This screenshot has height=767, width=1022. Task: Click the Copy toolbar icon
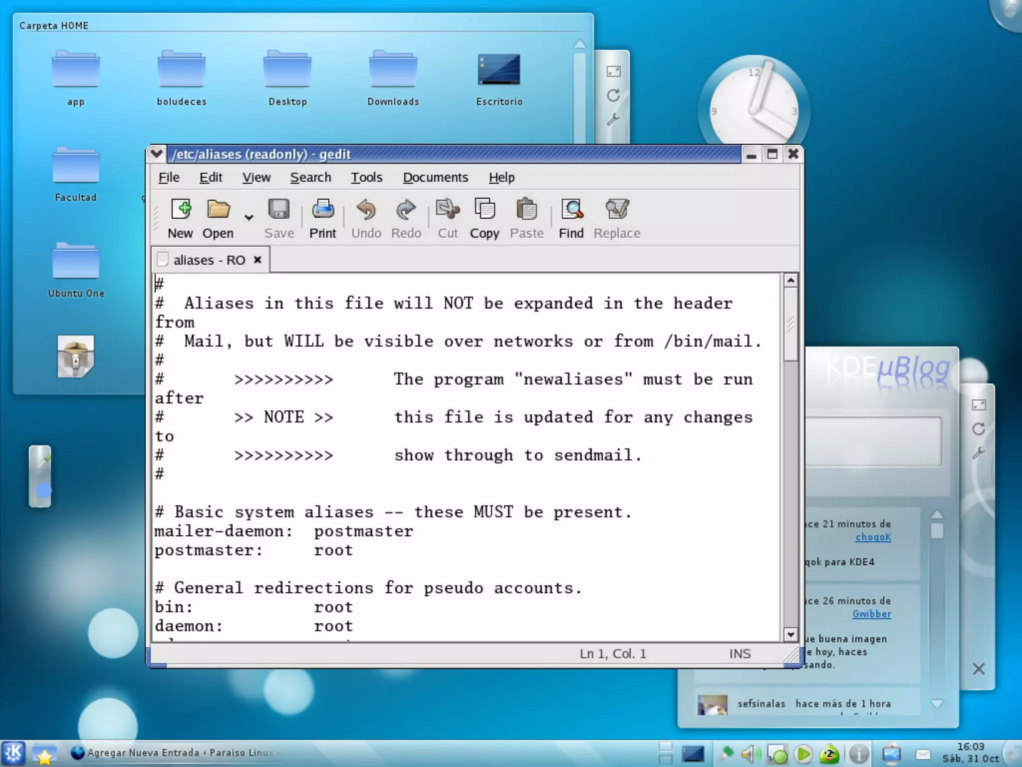point(484,210)
